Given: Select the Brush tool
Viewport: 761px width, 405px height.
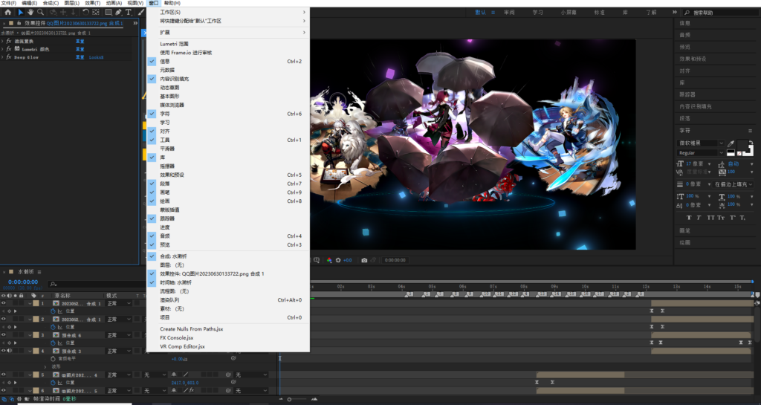Looking at the screenshot, I should click(141, 12).
